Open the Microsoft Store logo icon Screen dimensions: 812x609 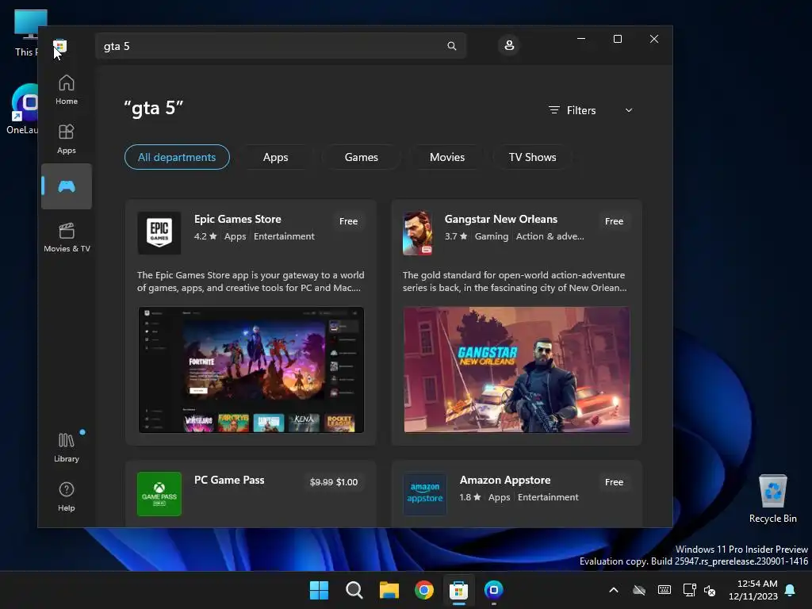(60, 45)
